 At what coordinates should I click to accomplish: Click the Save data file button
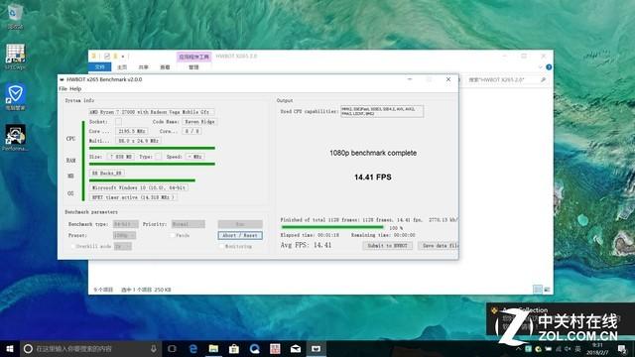(x=439, y=246)
